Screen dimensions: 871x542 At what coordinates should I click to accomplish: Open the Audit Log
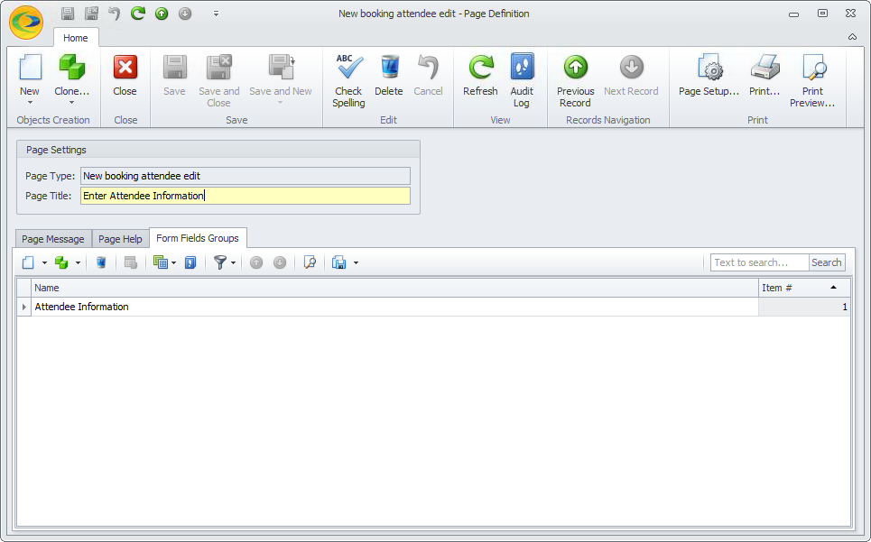point(522,81)
